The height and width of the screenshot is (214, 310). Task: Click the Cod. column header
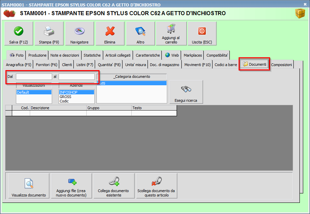click(x=21, y=108)
